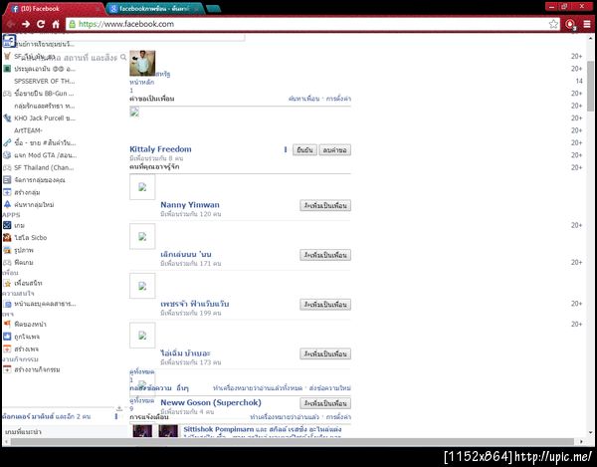Click the first notification thumbnail beside Sittishok Pompimarn
This screenshot has width=597, height=467.
(142, 431)
